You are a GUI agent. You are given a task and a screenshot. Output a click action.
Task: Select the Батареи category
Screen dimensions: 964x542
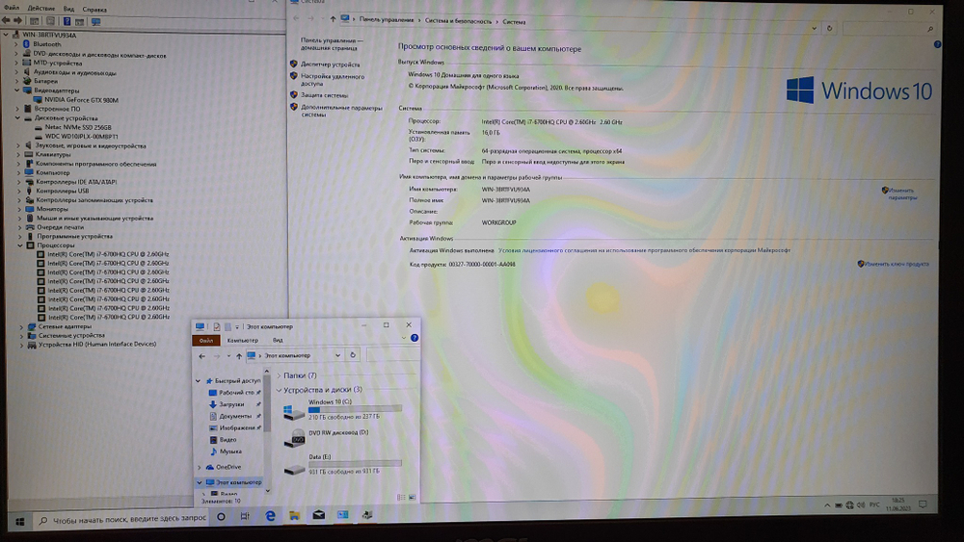coord(46,81)
